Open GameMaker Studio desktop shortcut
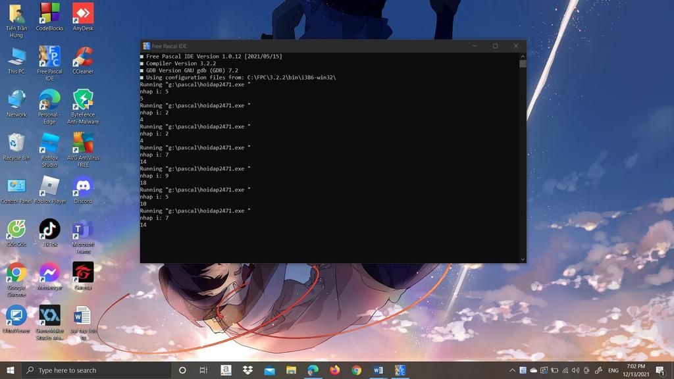Viewport: 674px width, 379px height. click(49, 322)
